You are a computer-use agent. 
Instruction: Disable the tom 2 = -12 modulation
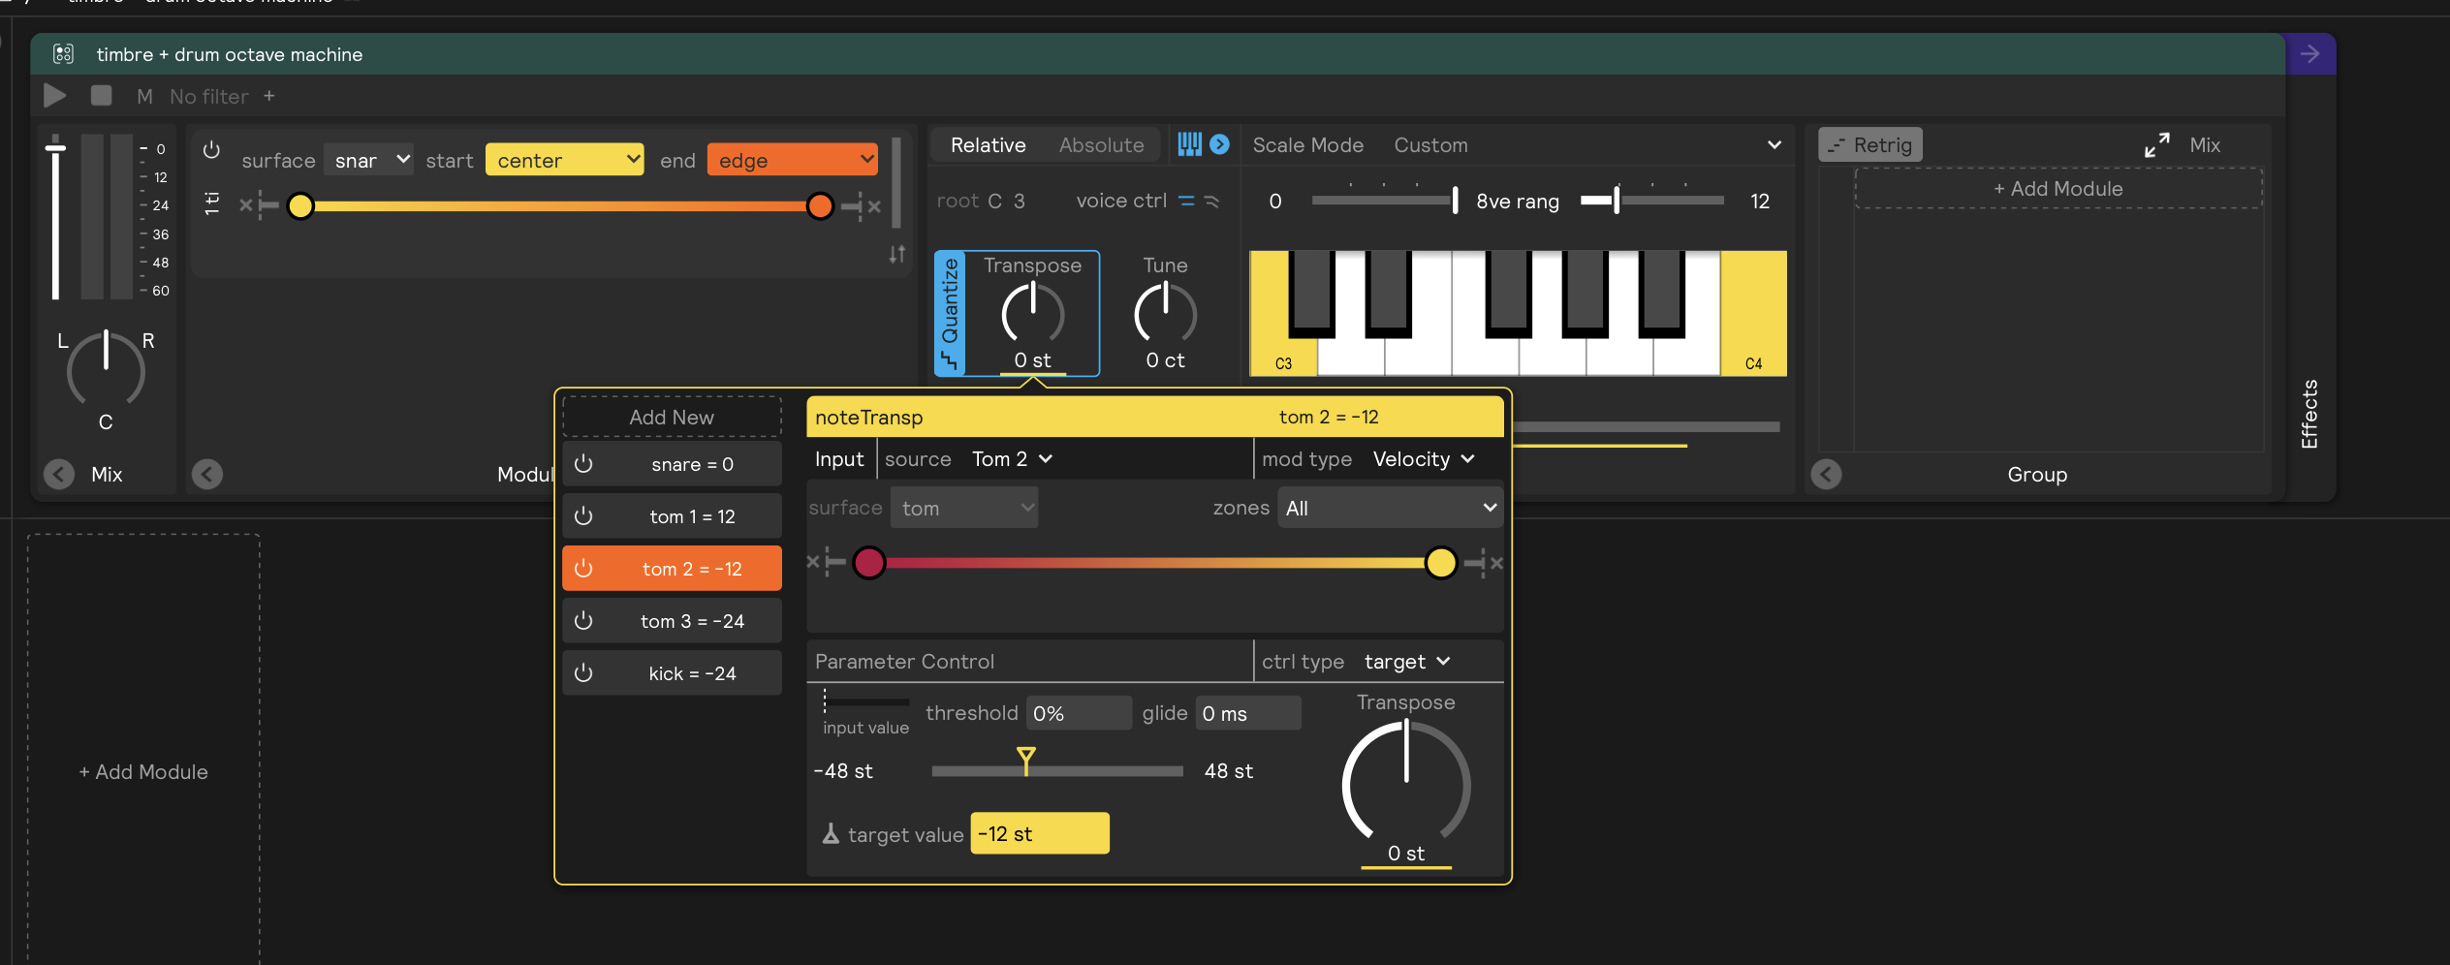point(583,569)
